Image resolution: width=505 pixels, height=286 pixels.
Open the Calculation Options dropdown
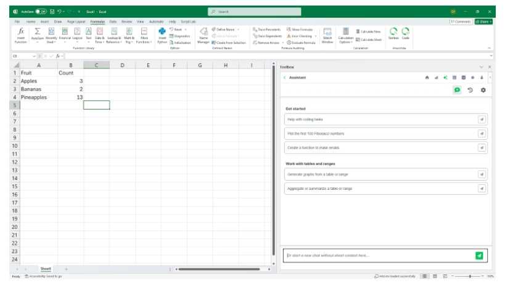tap(345, 35)
